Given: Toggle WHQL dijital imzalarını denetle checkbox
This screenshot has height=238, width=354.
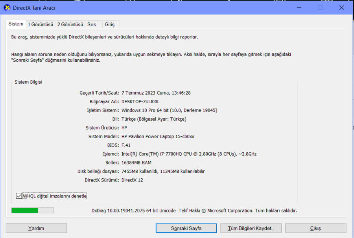Looking at the screenshot, I should (19, 196).
